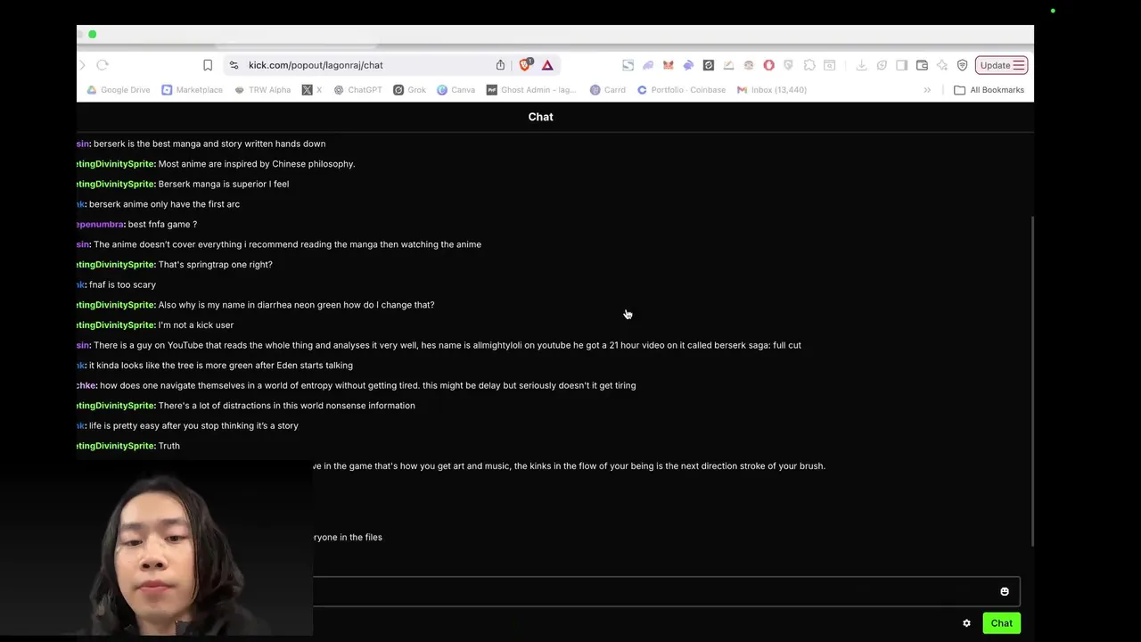Click the message about navigating a world of entropy

pos(367,385)
